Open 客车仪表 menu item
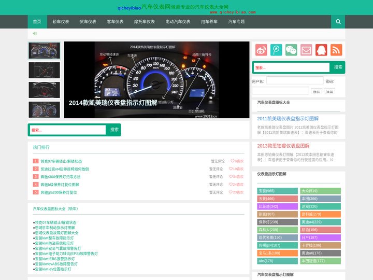 click(x=115, y=22)
